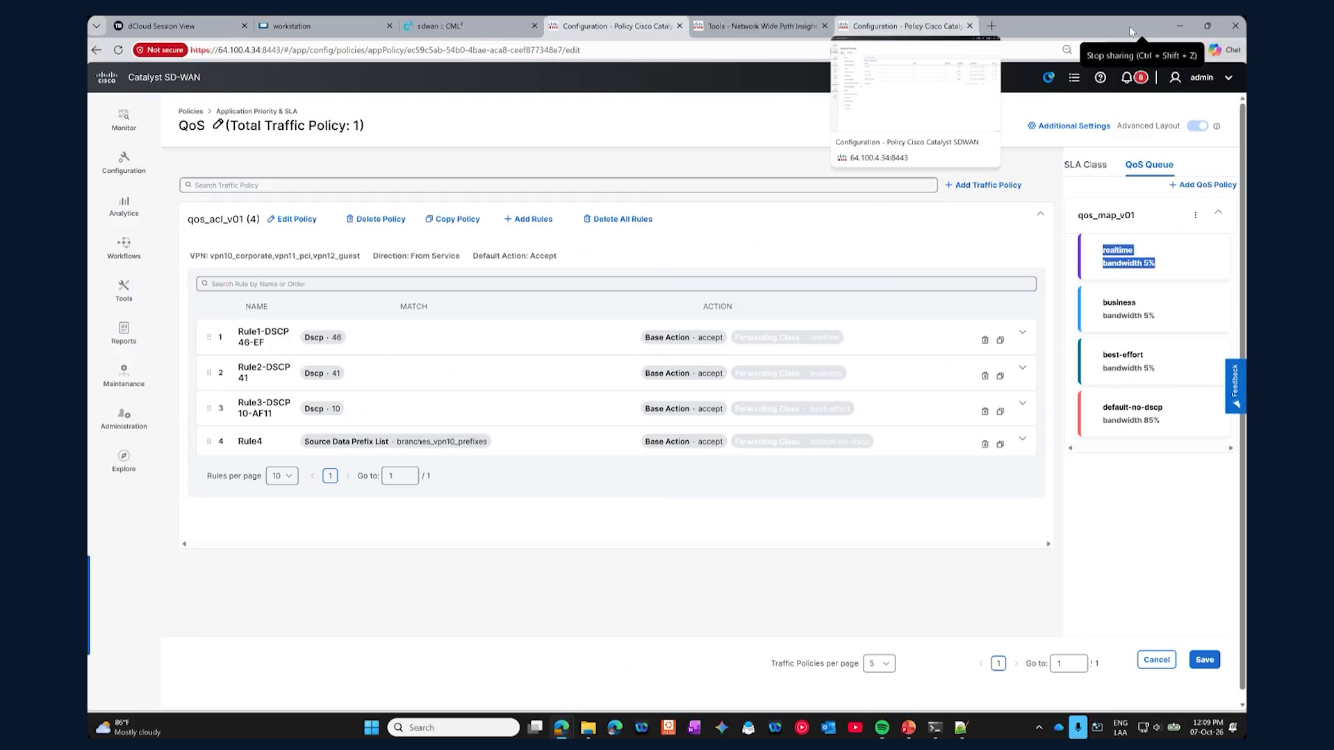Click the Search Traffic Policy field

(558, 185)
